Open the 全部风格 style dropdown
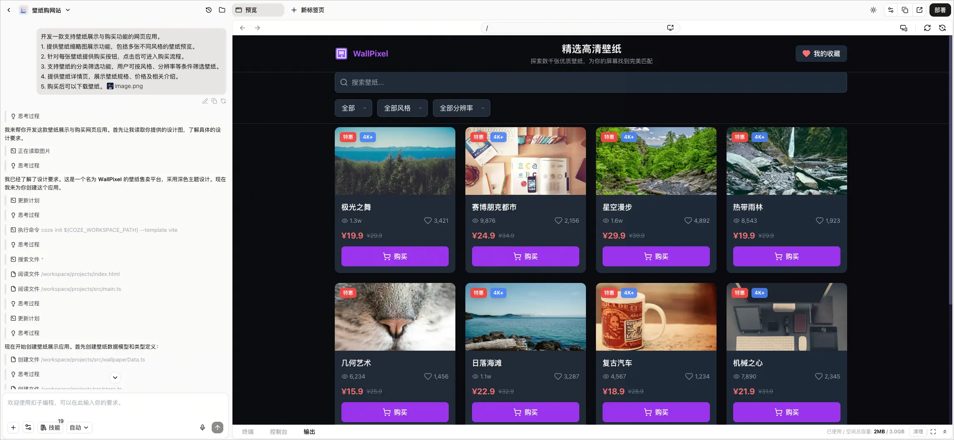The height and width of the screenshot is (440, 954). coord(403,108)
